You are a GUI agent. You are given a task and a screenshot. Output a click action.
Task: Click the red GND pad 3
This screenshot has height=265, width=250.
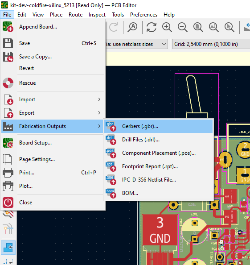click(160, 230)
